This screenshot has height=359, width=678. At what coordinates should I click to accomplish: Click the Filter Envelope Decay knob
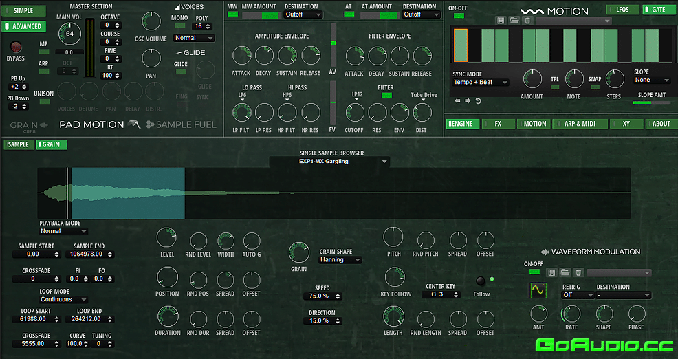pyautogui.click(x=377, y=56)
